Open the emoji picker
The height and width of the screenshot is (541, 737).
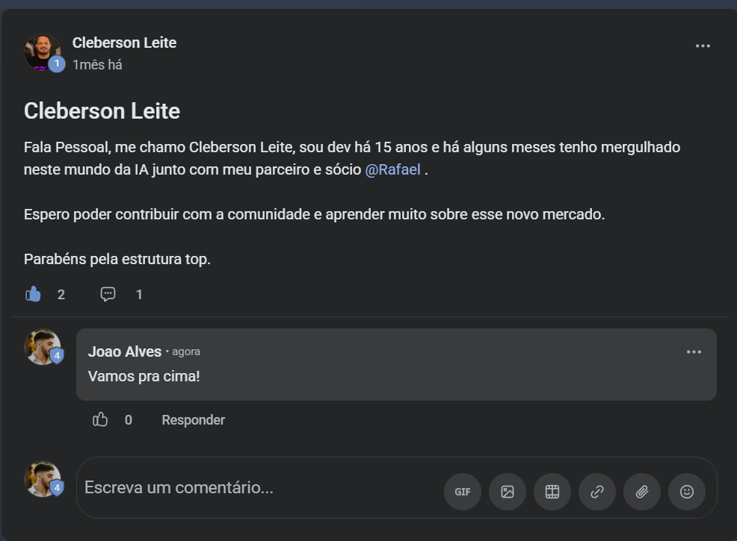point(687,492)
